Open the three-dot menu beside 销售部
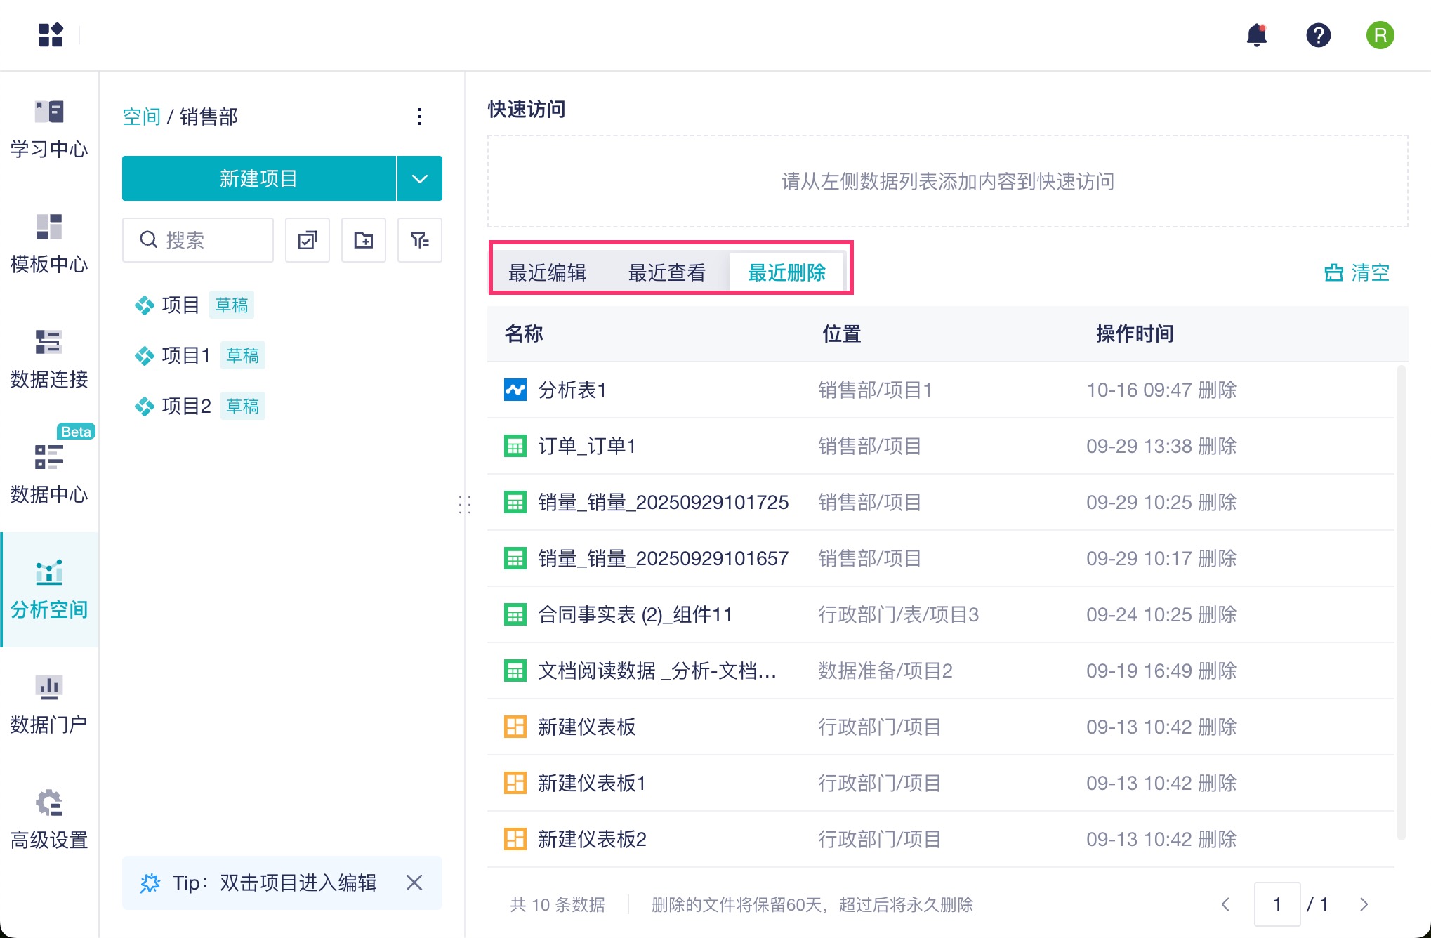 pos(419,117)
